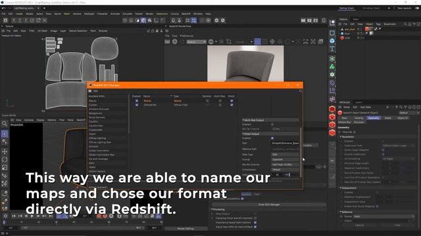The width and height of the screenshot is (421, 236).
Task: Select the arm_chair object in Objects manager
Action: (x=350, y=29)
